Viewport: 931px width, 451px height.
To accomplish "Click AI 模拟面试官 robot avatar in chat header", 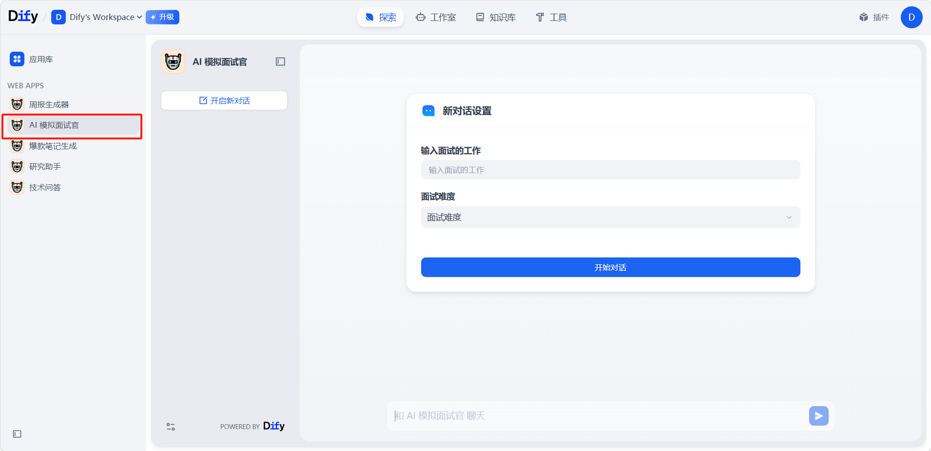I will pos(173,61).
